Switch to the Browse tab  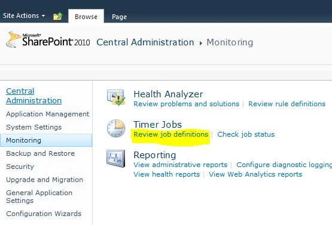click(x=86, y=17)
